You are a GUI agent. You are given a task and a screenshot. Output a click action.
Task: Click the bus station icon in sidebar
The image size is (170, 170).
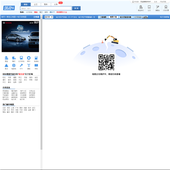(x=21, y=58)
